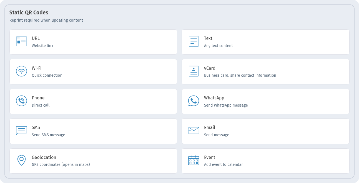The width and height of the screenshot is (359, 183).
Task: Select the URL title text
Action: 36,38
